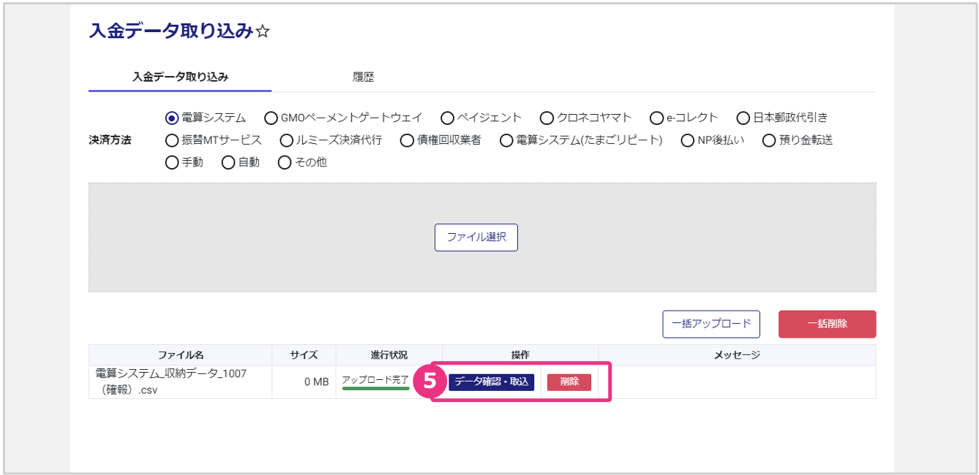Switch to the 履歴 tab
This screenshot has width=979, height=475.
(363, 77)
